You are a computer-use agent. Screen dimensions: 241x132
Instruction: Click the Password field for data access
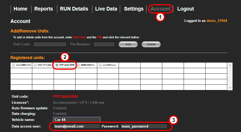tap(144, 126)
